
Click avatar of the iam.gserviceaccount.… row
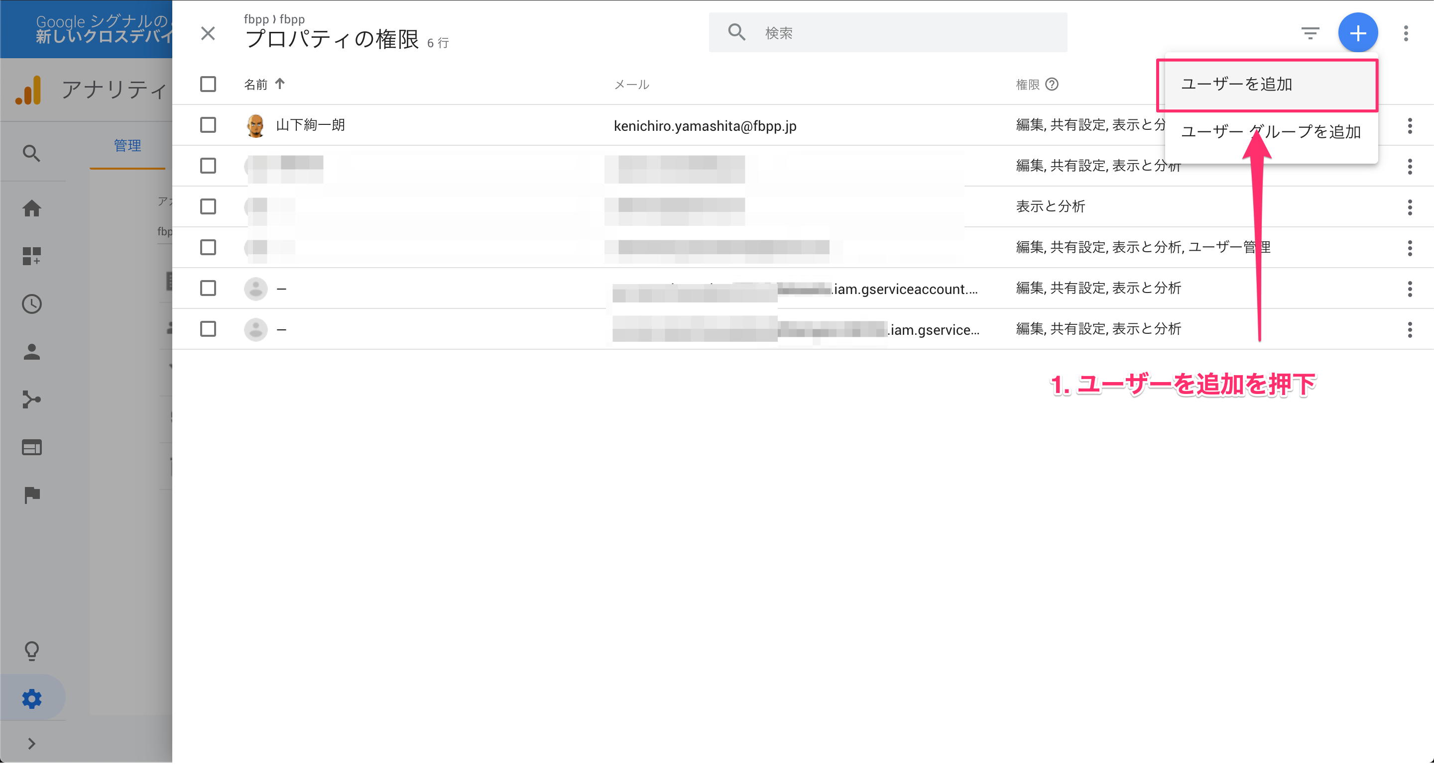click(255, 289)
